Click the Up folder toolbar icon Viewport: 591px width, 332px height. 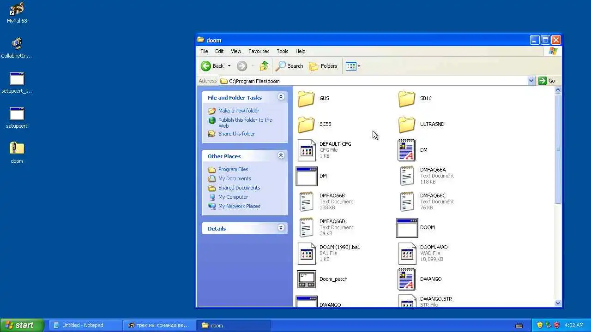click(x=264, y=66)
